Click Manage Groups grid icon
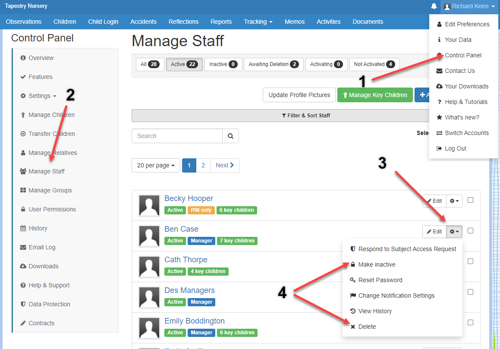Viewport: 500px width, 349px height. 23,190
